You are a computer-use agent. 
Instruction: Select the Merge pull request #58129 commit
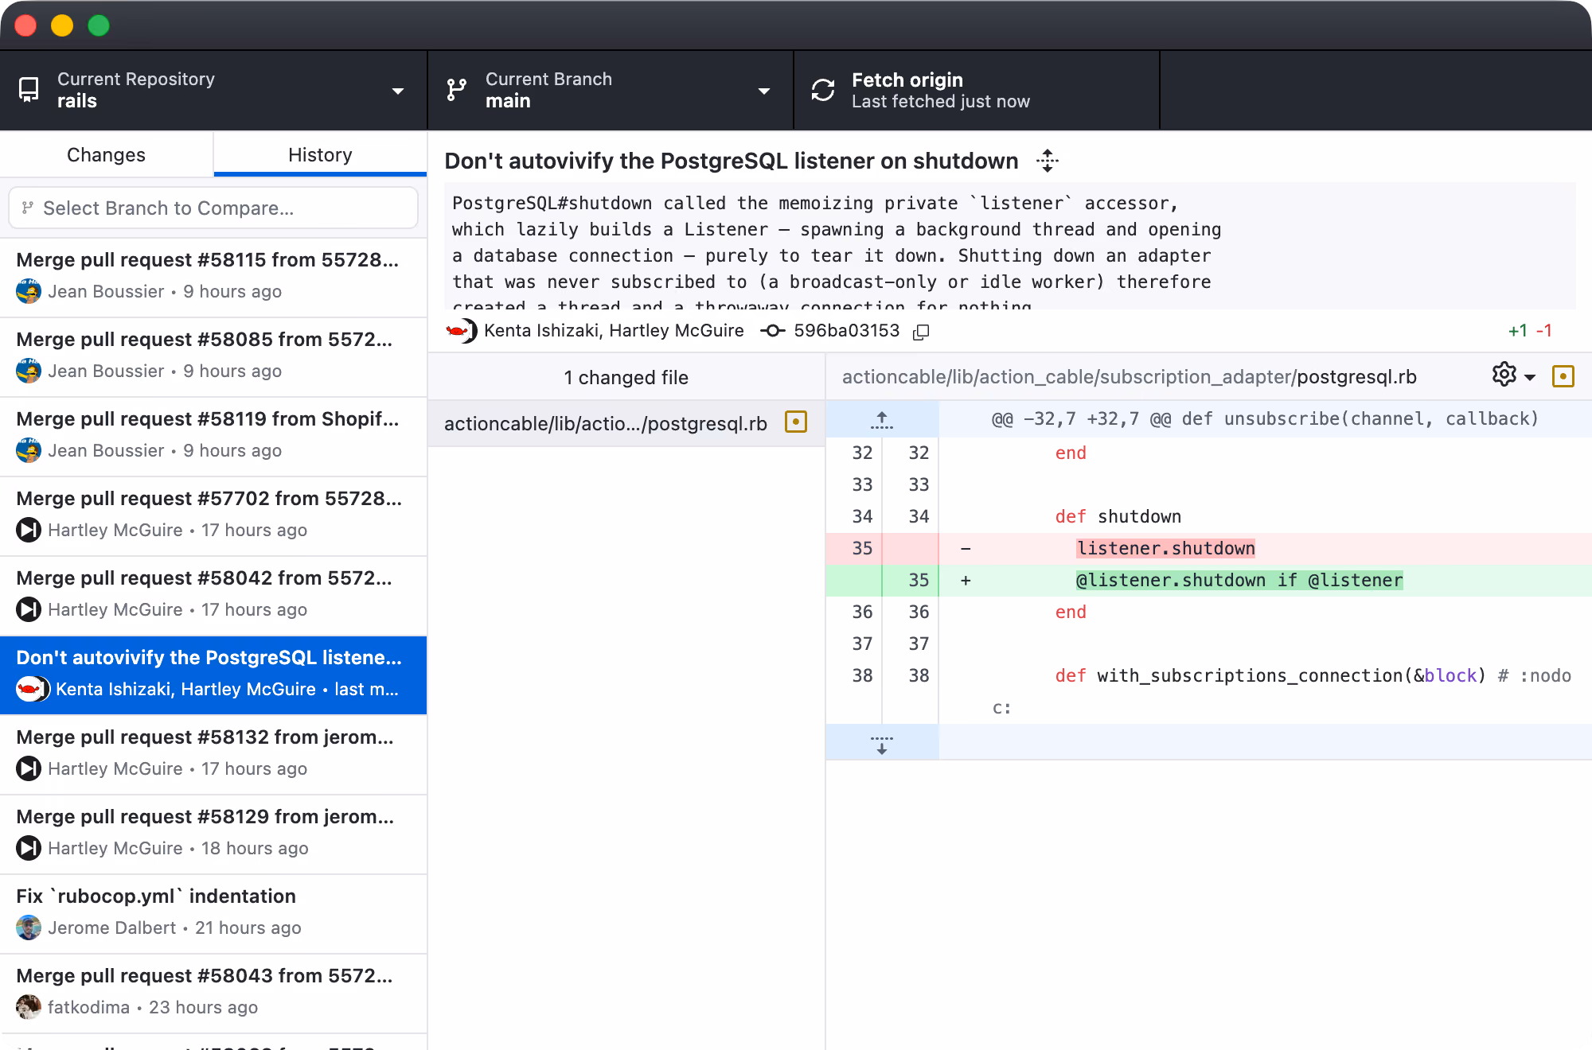click(x=213, y=834)
